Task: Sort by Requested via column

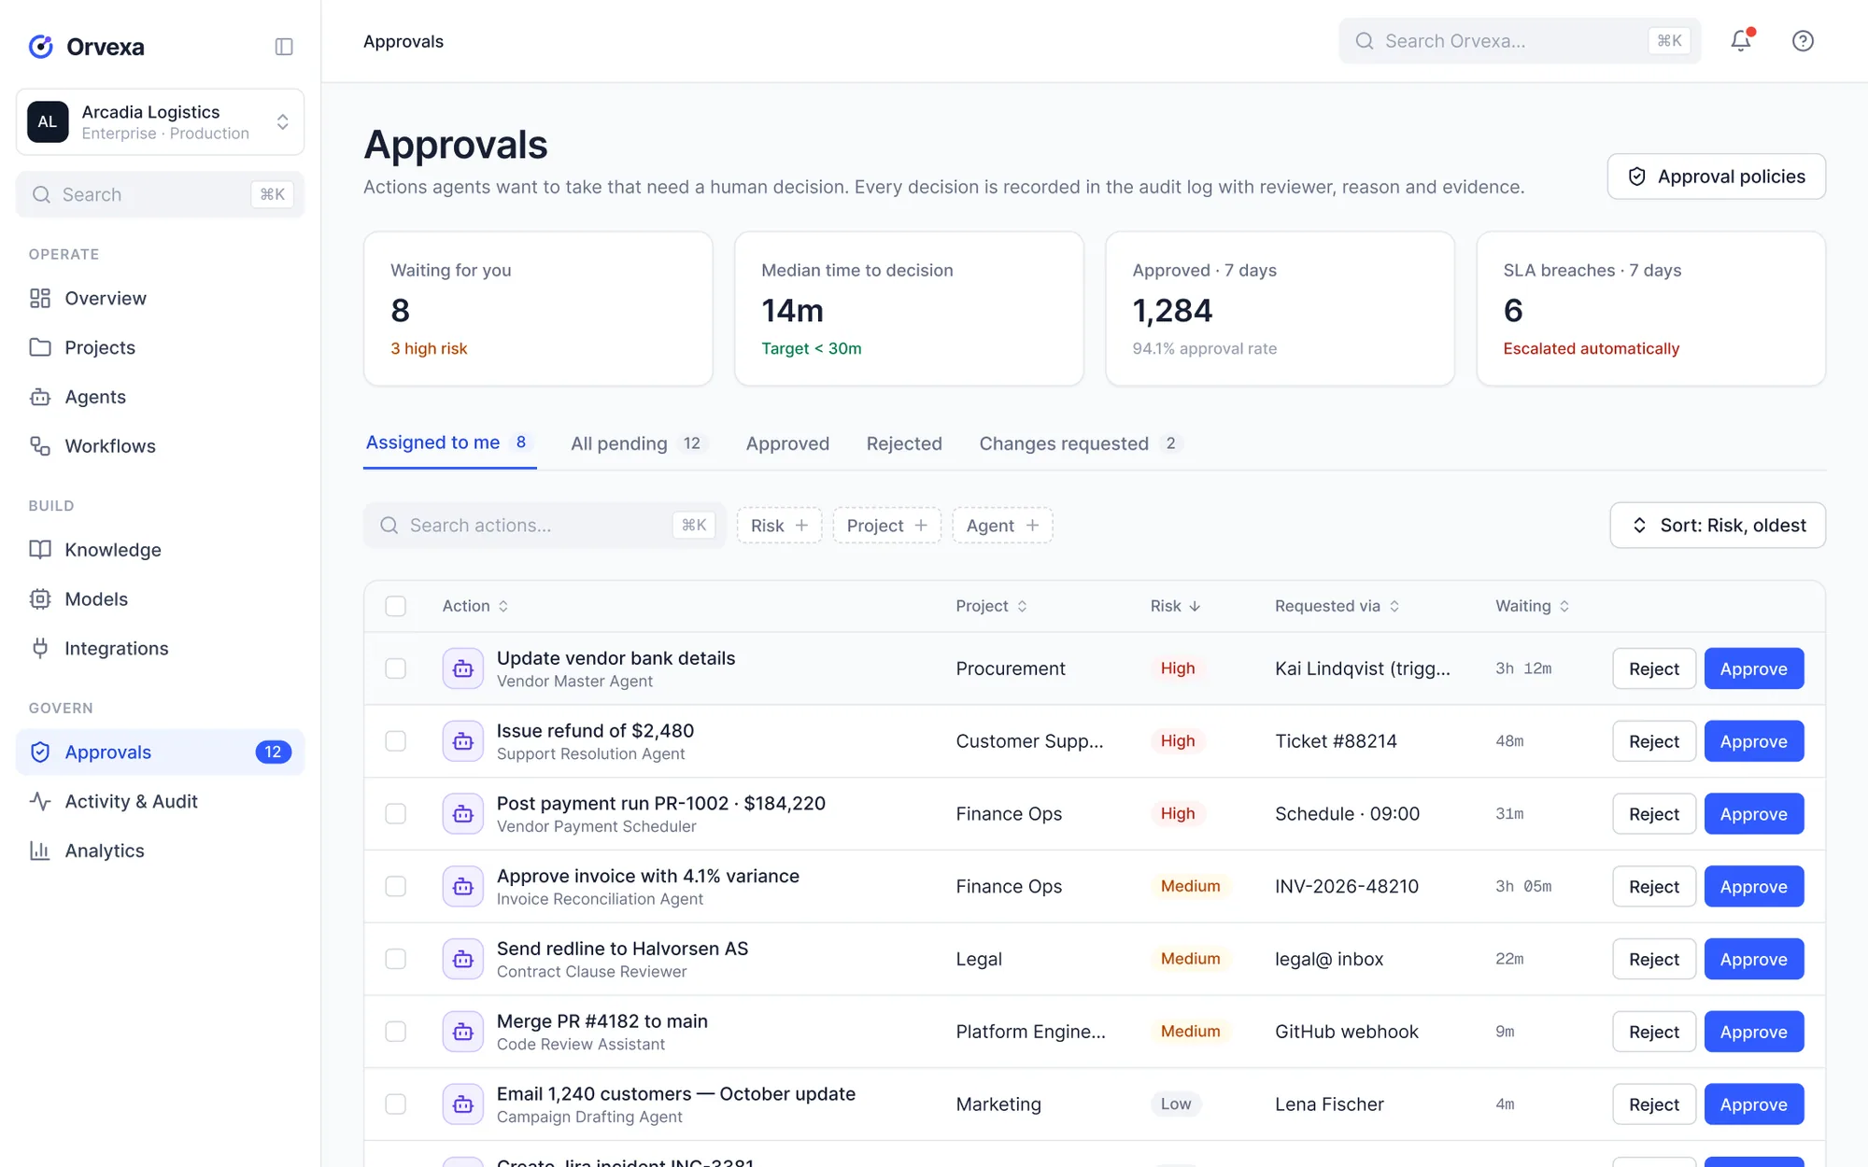Action: pyautogui.click(x=1337, y=606)
